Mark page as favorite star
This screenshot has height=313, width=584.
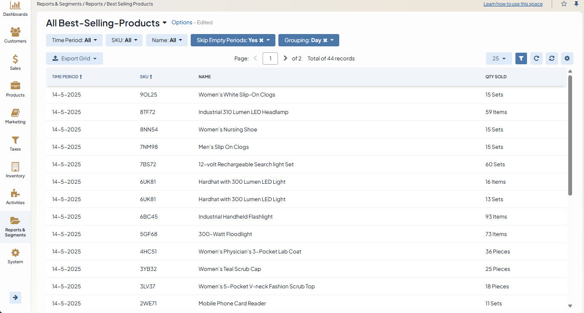[x=564, y=4]
